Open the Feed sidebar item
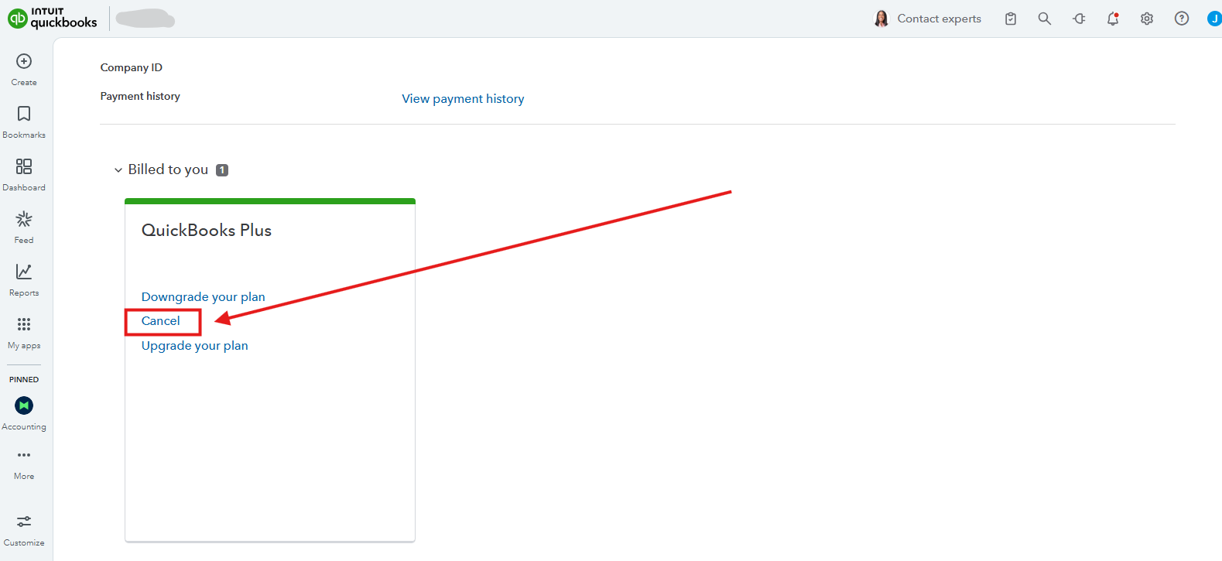This screenshot has width=1222, height=561. coord(24,227)
